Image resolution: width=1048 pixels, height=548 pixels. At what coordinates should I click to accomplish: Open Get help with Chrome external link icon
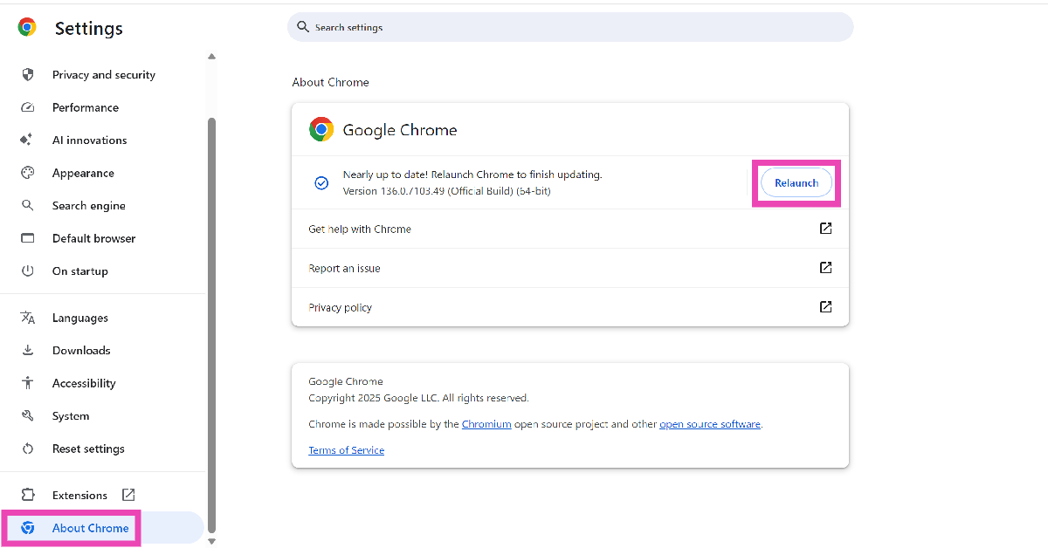pos(825,229)
